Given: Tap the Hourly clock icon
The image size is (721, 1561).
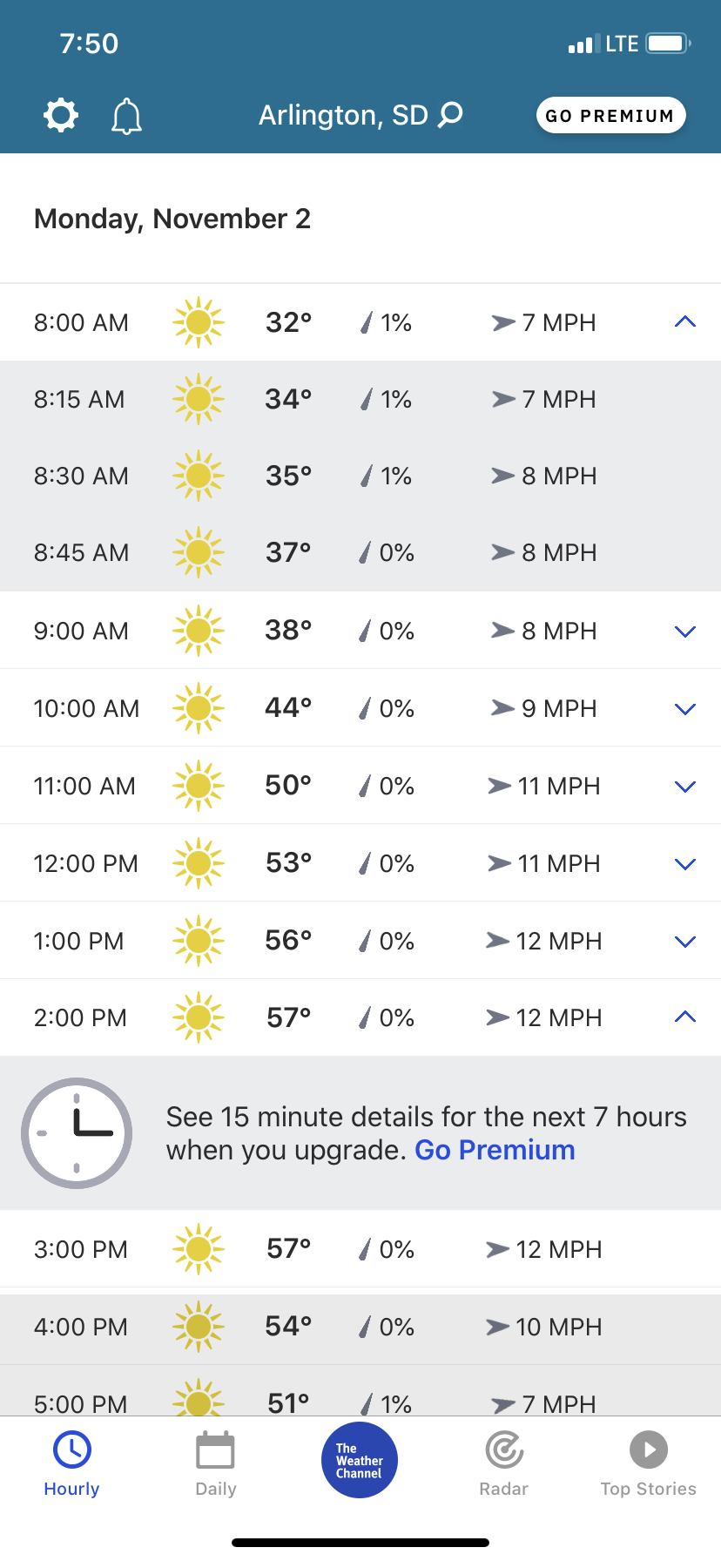Looking at the screenshot, I should (x=72, y=1450).
